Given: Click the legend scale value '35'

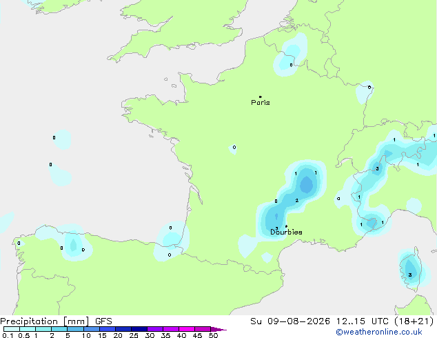Looking at the screenshot, I should (165, 335).
